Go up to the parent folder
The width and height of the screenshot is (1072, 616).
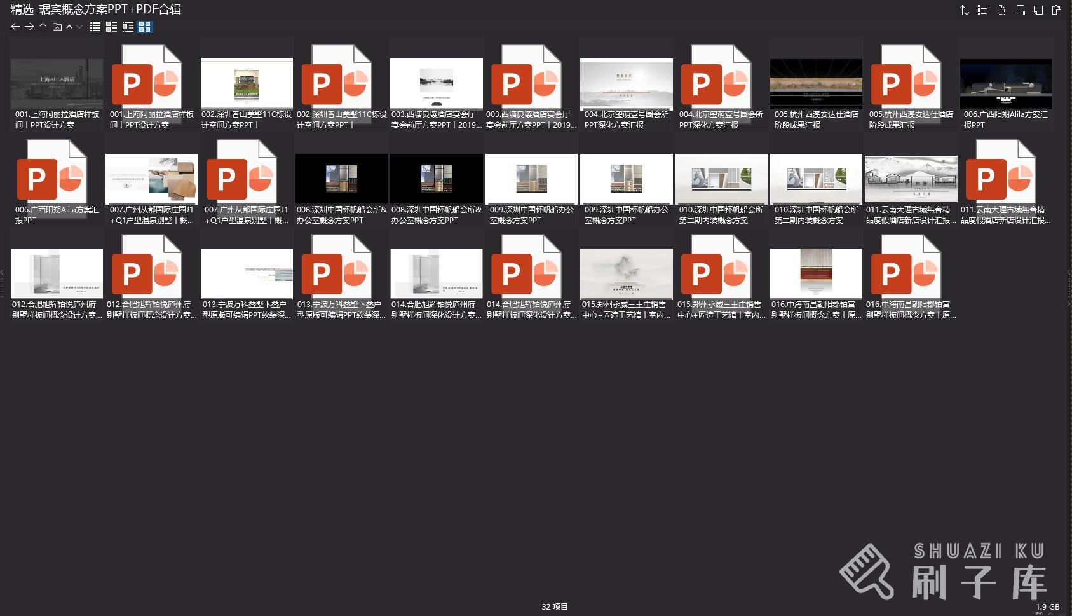point(43,27)
